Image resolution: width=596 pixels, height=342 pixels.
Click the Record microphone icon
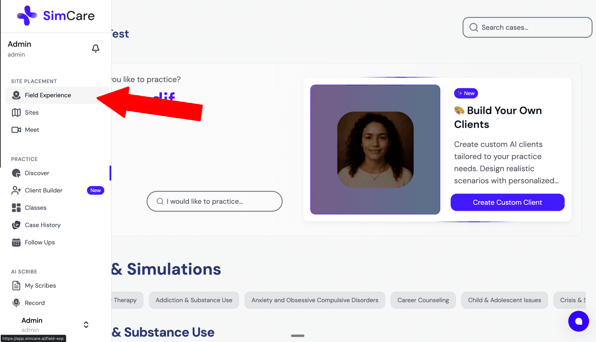pyautogui.click(x=16, y=303)
